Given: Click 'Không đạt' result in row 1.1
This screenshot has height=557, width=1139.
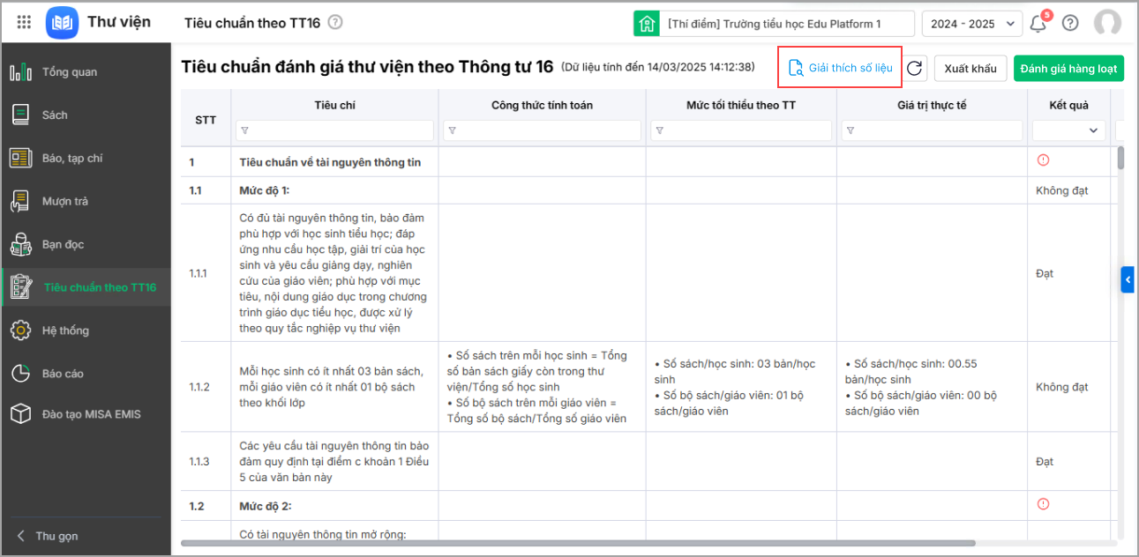Looking at the screenshot, I should point(1062,190).
